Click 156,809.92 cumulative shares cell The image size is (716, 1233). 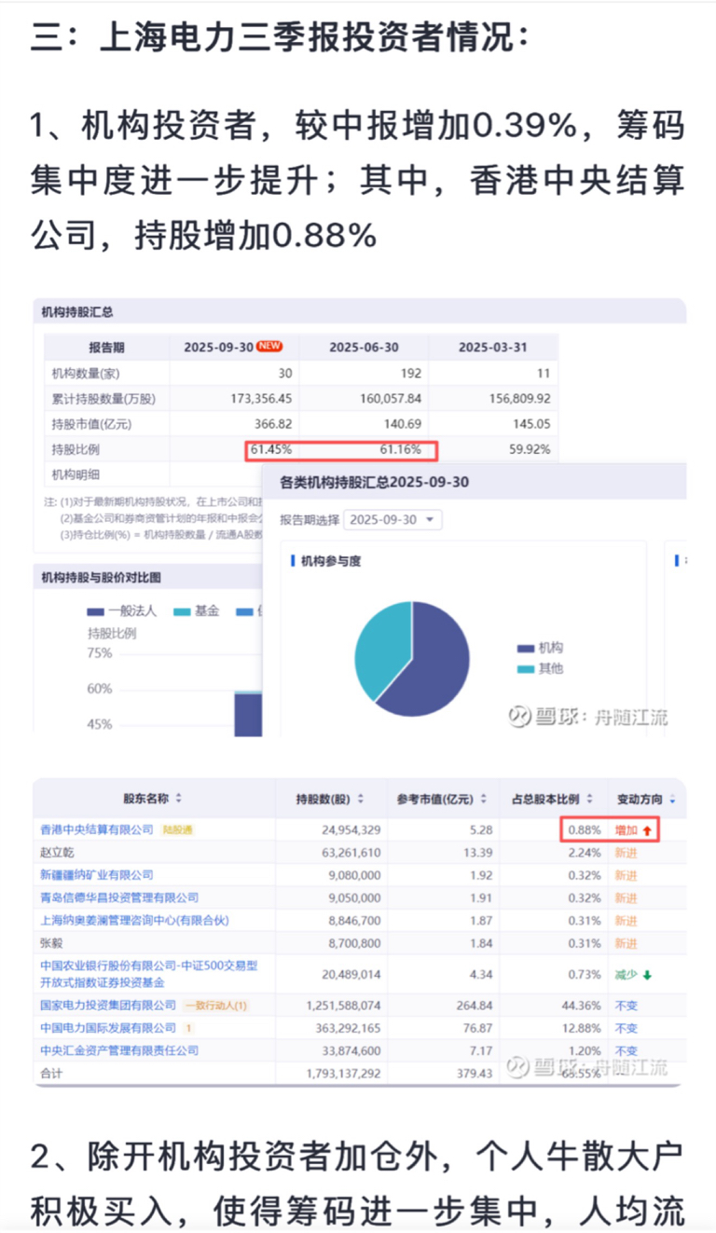(518, 399)
